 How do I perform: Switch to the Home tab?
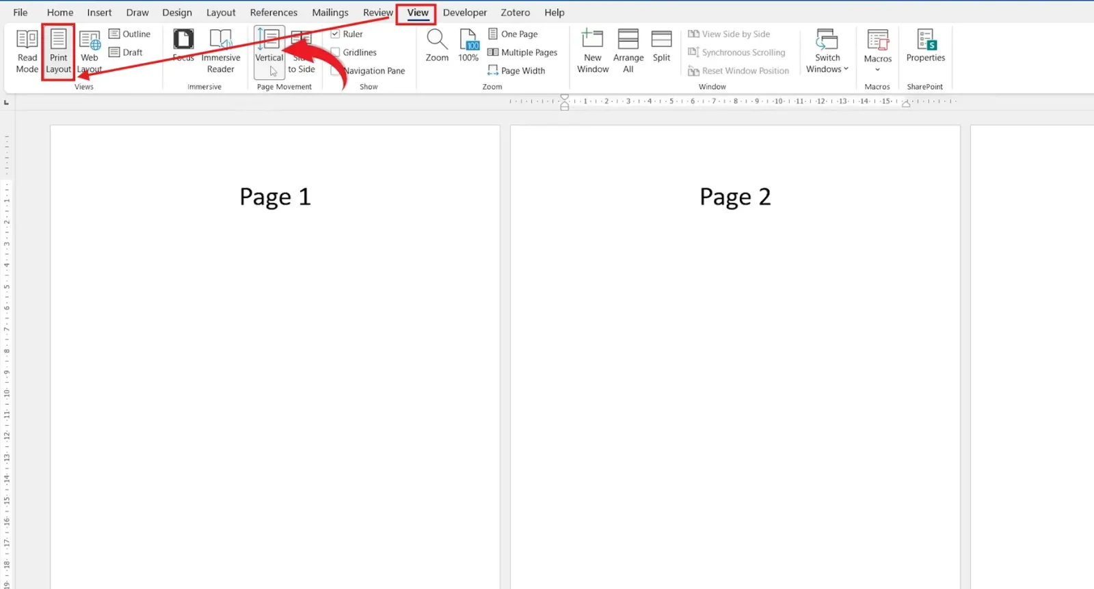click(x=60, y=12)
